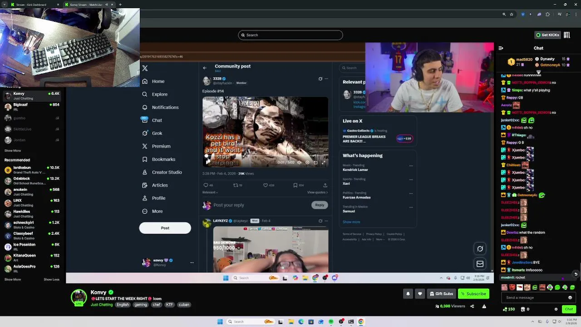The width and height of the screenshot is (581, 327).
Task: Click the share stream icon
Action: tap(472, 307)
